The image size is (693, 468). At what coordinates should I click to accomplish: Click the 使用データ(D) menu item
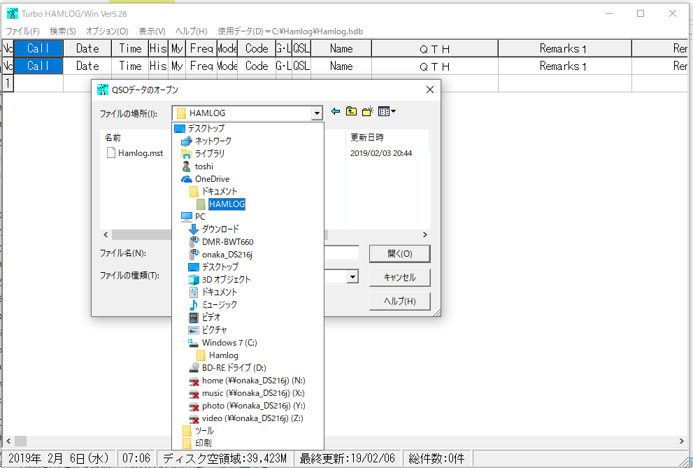(290, 31)
